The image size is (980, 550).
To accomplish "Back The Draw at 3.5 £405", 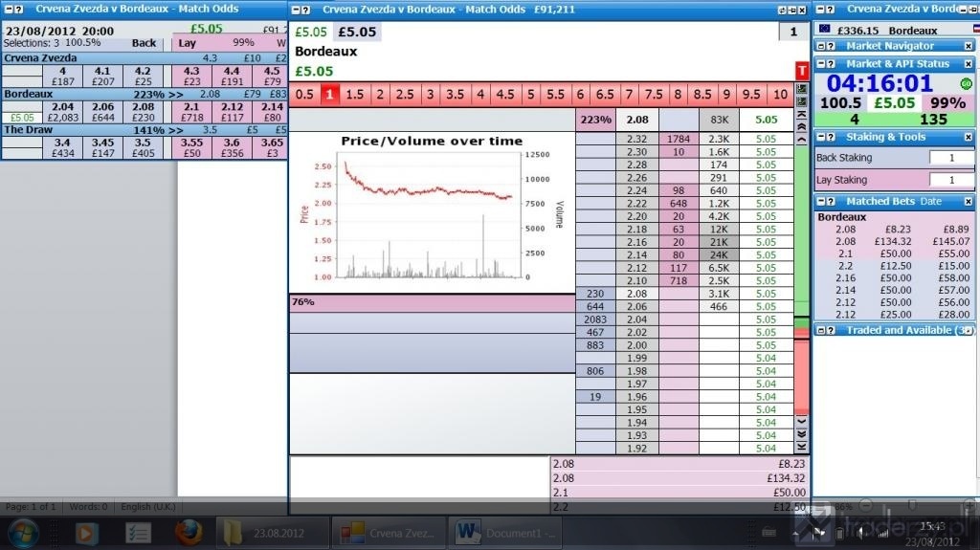I will click(x=144, y=147).
